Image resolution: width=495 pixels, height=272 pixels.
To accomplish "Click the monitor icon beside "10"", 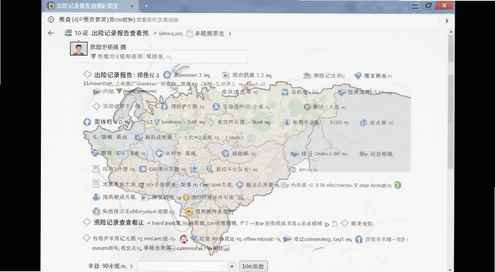I will click(x=68, y=33).
